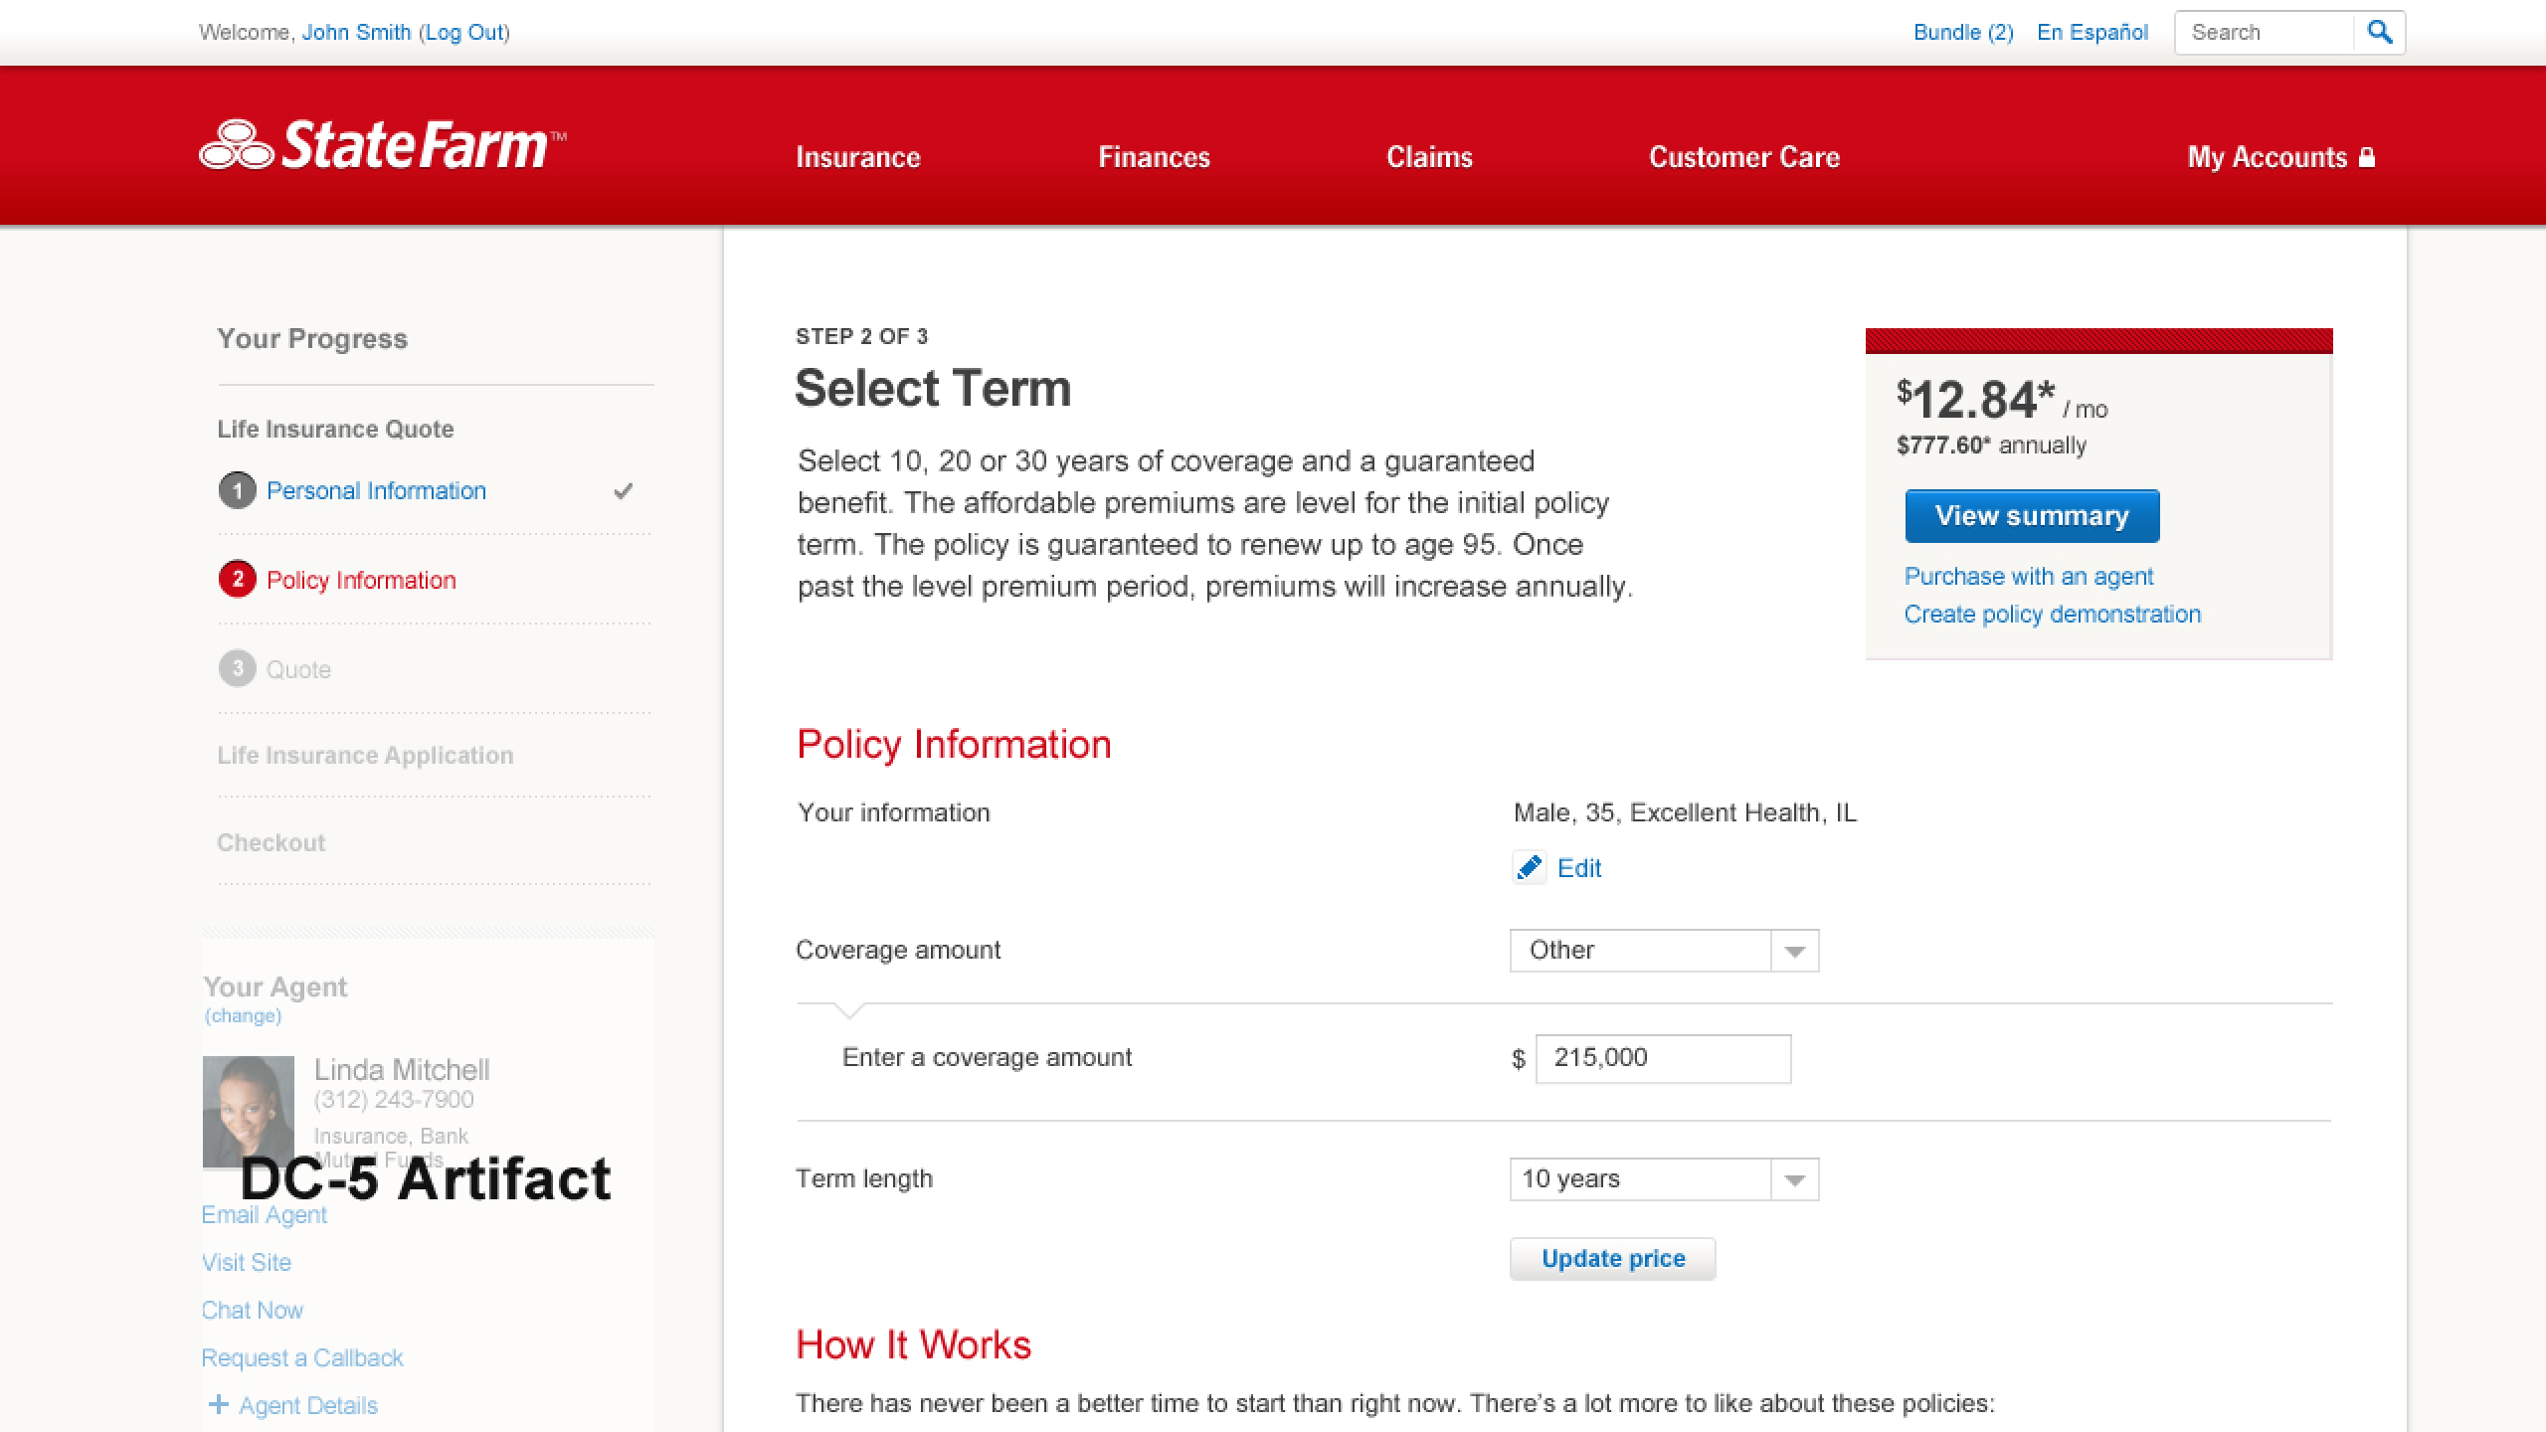
Task: Click the step 2 red circle icon
Action: [x=237, y=579]
